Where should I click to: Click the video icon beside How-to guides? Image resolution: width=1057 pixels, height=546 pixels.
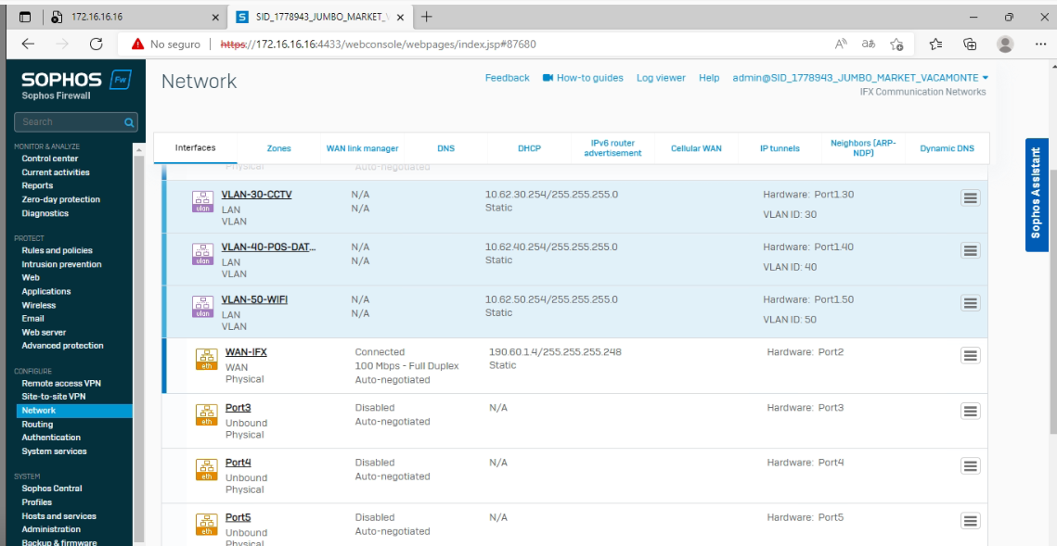[x=548, y=78]
